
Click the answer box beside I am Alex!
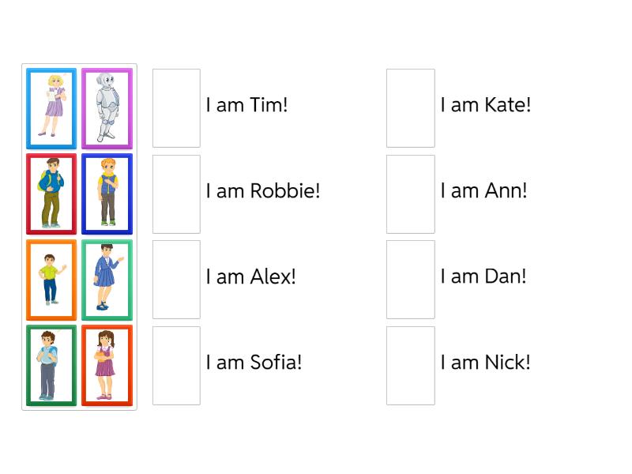coord(175,280)
